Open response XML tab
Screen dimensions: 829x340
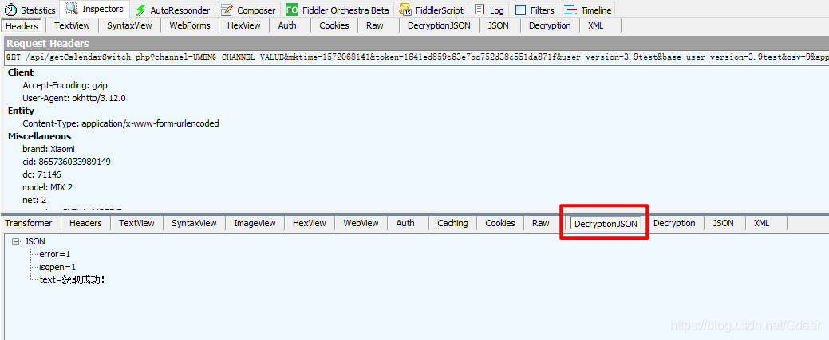click(762, 223)
